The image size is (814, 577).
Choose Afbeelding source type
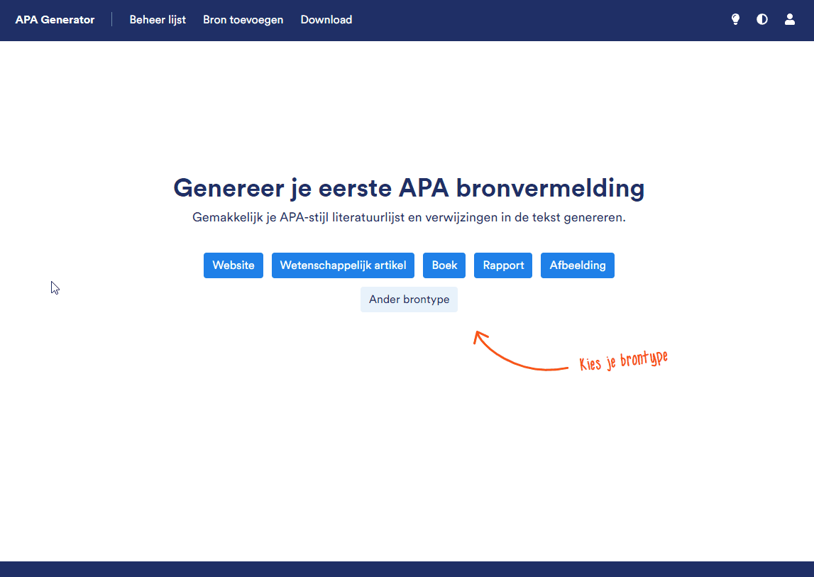[x=577, y=265]
